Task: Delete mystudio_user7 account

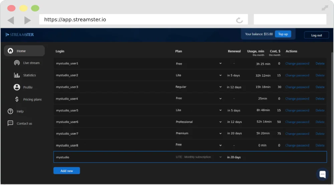Action: 320,134
